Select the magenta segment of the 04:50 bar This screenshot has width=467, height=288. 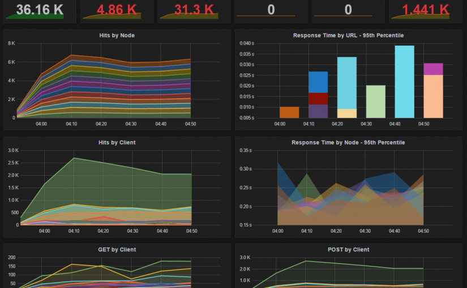[x=433, y=69]
